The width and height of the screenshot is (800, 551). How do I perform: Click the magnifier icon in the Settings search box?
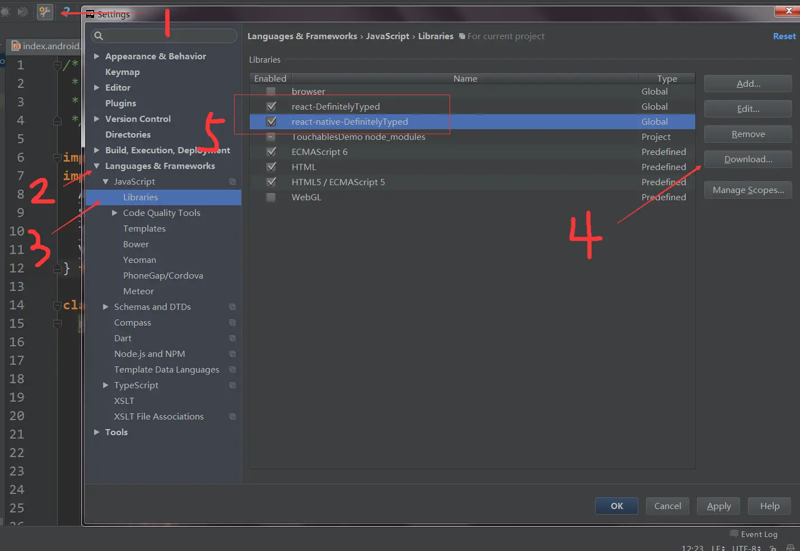click(x=99, y=36)
